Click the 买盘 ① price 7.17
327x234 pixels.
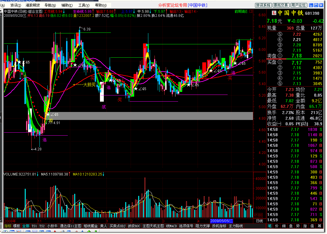click(x=297, y=63)
